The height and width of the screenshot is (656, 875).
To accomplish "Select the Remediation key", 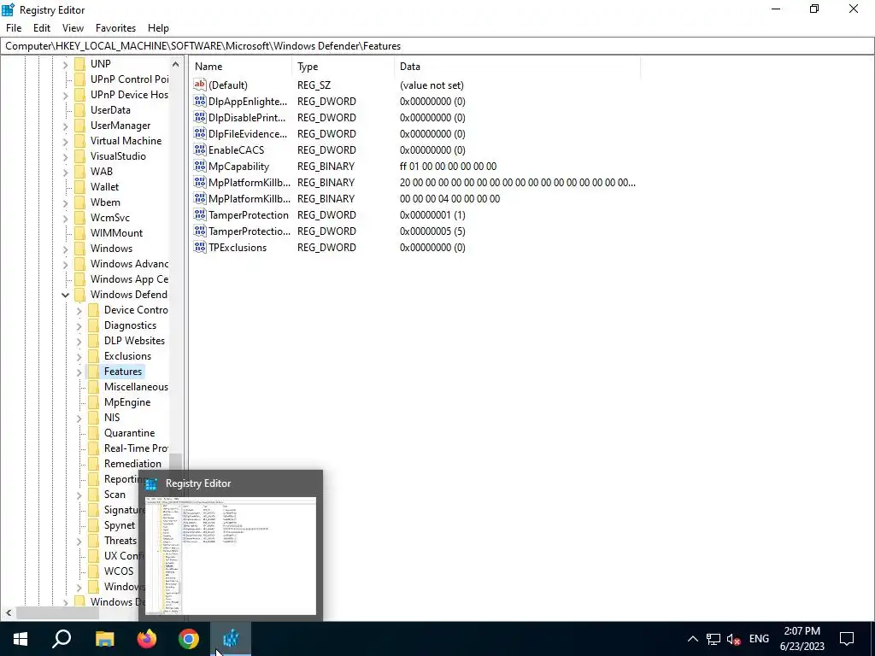I will [x=132, y=464].
